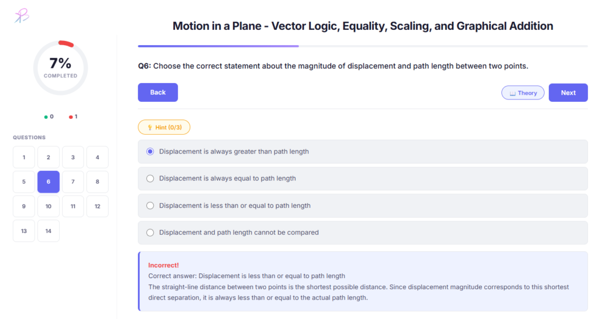Select 'Displacement is always greater than path length'

coord(150,152)
